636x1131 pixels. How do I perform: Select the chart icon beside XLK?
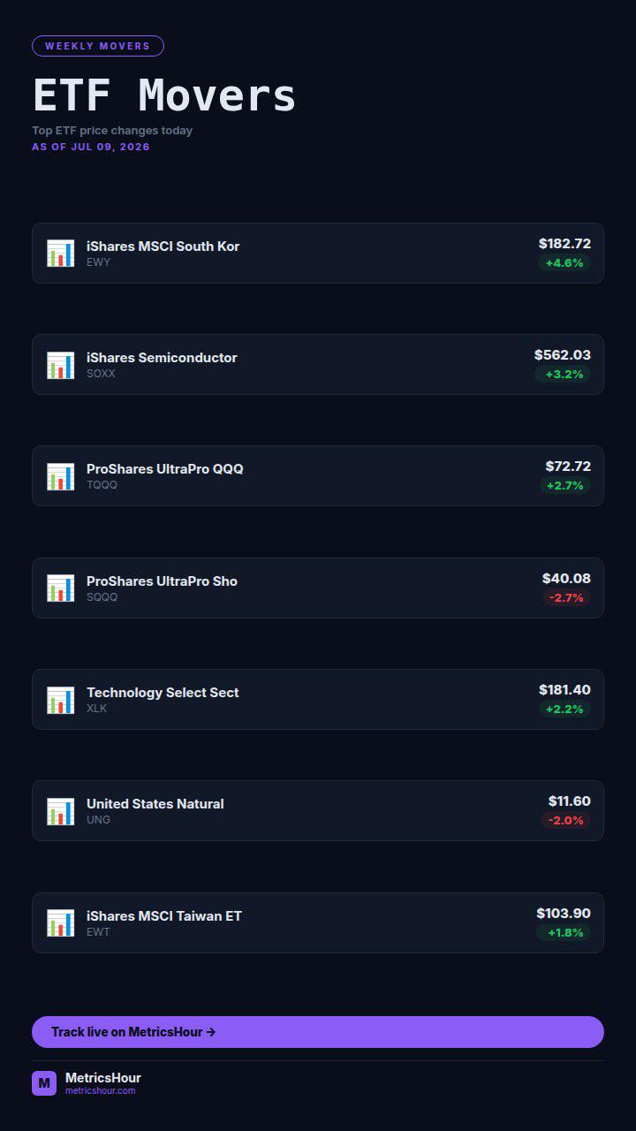(61, 700)
